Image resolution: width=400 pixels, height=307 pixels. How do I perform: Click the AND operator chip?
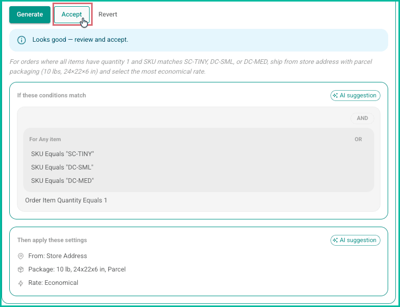tap(362, 118)
